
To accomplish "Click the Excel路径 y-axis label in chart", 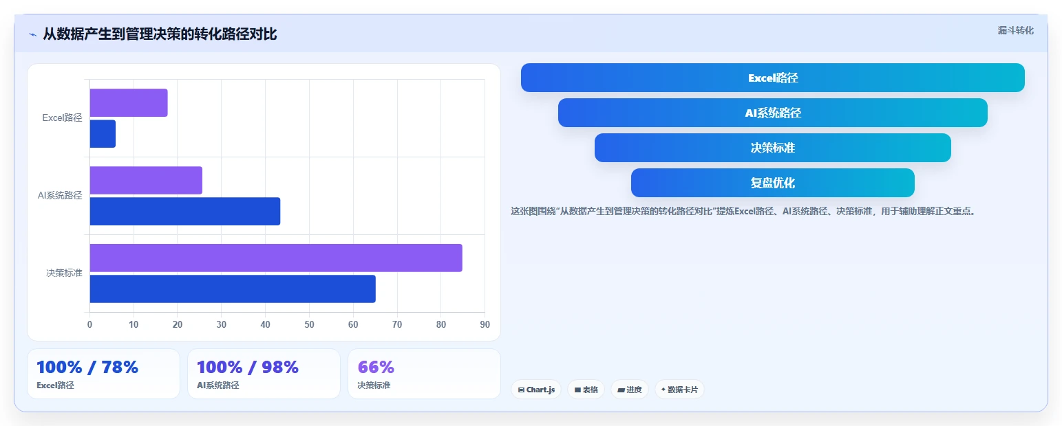I will point(62,117).
